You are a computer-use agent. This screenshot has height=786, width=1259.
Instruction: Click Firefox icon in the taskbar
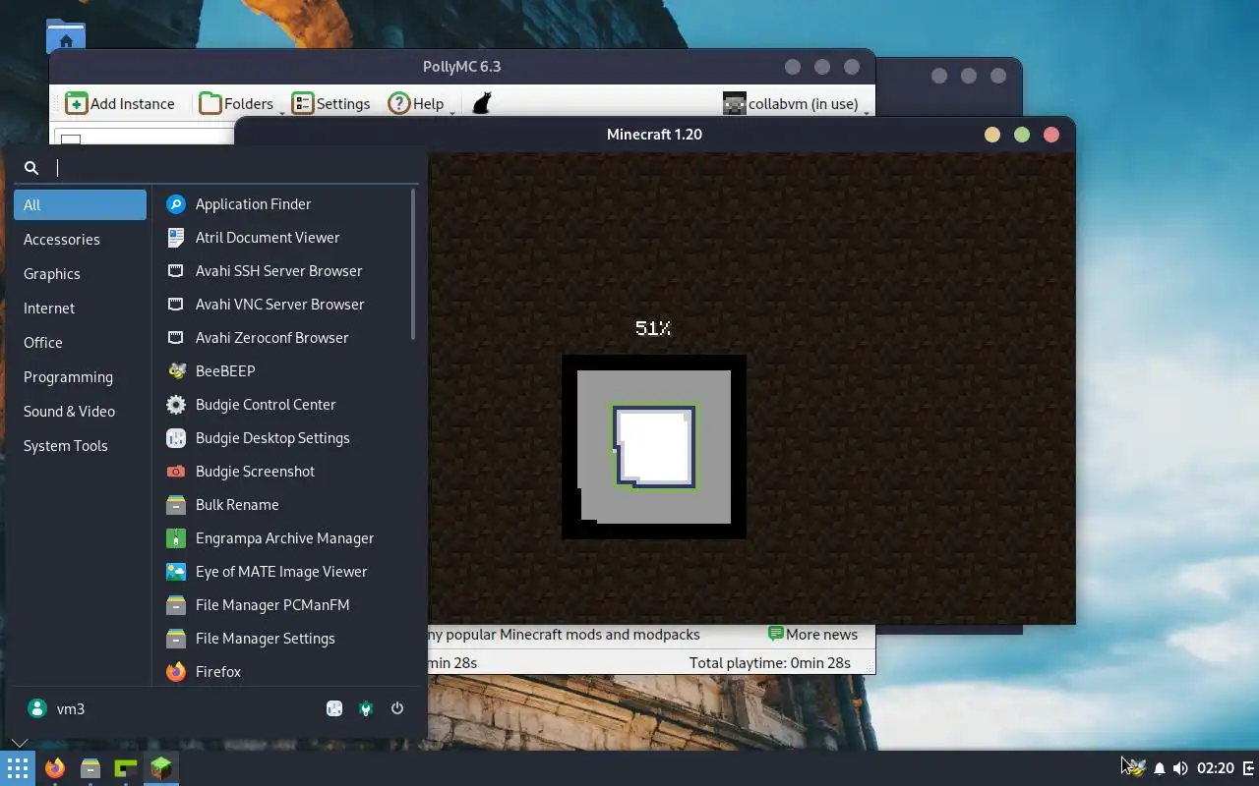[54, 768]
